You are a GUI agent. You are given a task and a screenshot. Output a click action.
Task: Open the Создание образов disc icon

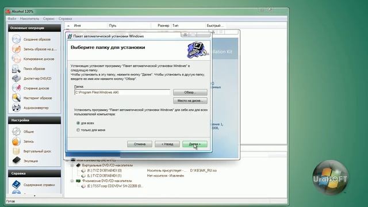tap(16, 39)
